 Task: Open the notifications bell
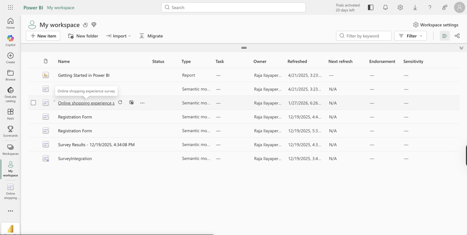(385, 7)
